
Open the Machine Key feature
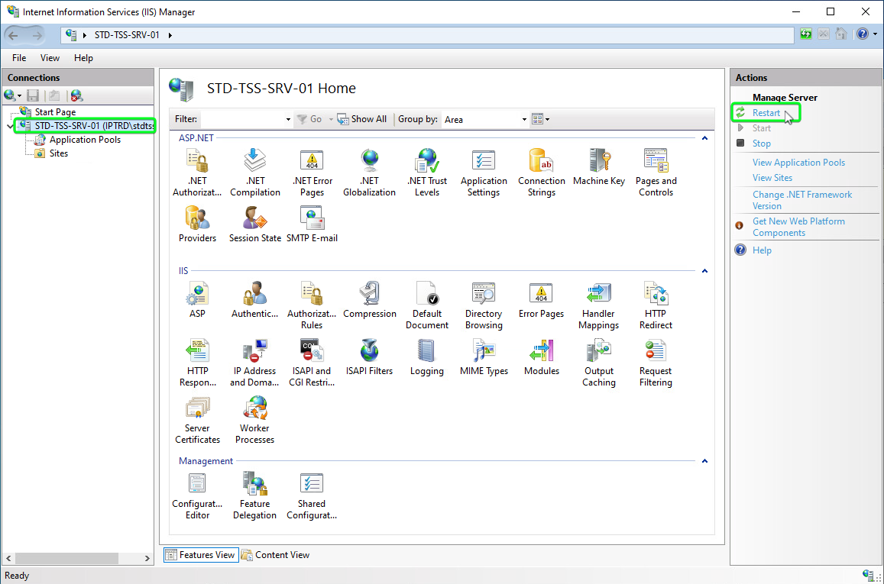[599, 167]
